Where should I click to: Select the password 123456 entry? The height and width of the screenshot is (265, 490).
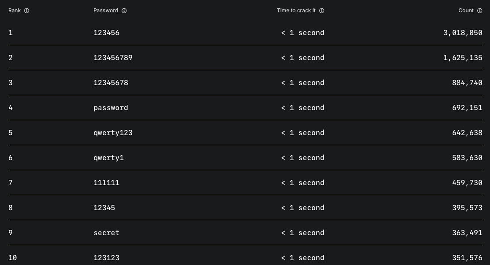point(106,32)
